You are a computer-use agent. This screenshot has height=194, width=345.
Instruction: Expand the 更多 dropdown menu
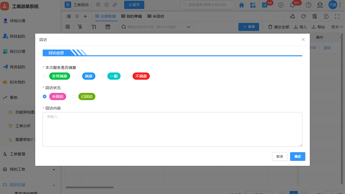(x=337, y=27)
